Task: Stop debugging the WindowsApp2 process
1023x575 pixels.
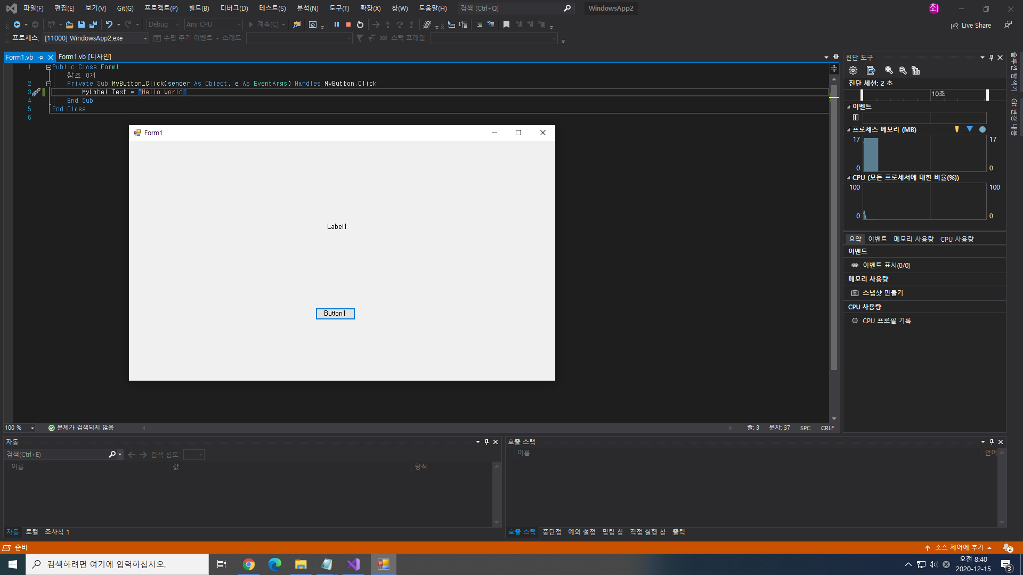Action: point(348,24)
